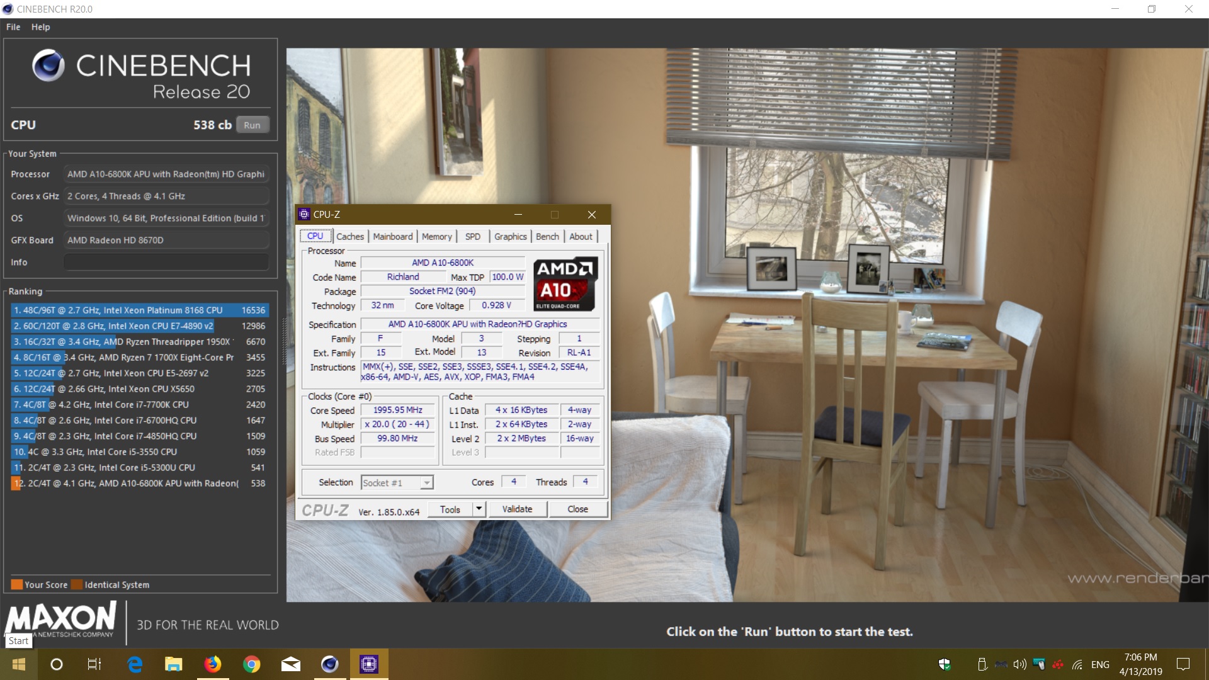Select ranking row Intel Core i7-6700HQ CPU
This screenshot has width=1209, height=680.
[140, 420]
